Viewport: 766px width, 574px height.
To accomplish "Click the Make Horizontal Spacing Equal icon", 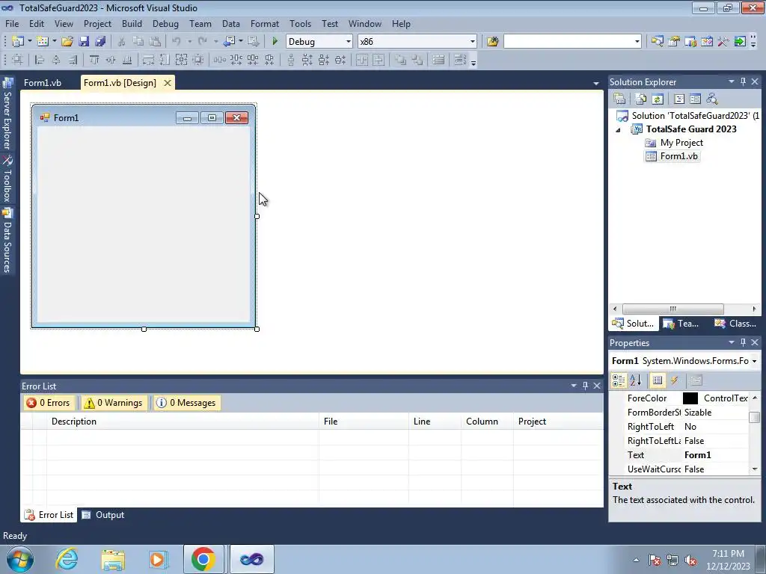I will coord(219,60).
